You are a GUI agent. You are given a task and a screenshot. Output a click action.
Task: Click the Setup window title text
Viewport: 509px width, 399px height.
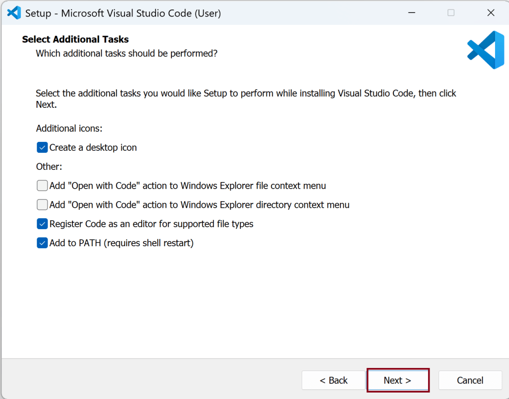[x=123, y=13]
